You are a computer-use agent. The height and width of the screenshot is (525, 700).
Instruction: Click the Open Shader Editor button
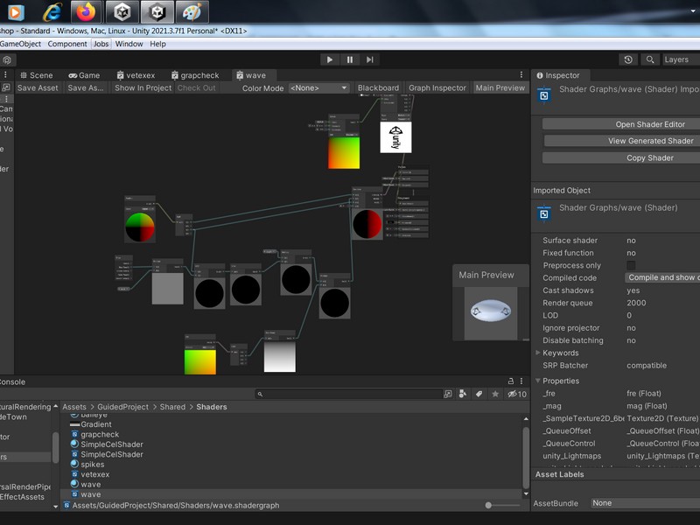coord(649,124)
